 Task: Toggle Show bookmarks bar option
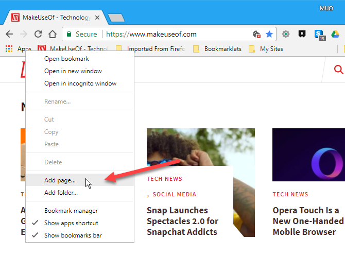tap(73, 235)
